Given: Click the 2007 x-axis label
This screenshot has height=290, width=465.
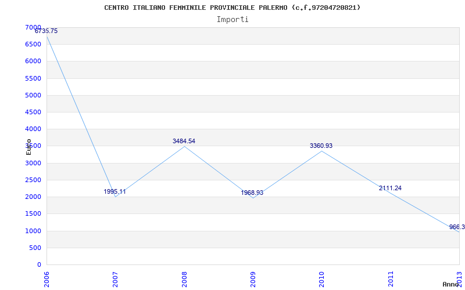Looking at the screenshot, I should pos(115,279).
